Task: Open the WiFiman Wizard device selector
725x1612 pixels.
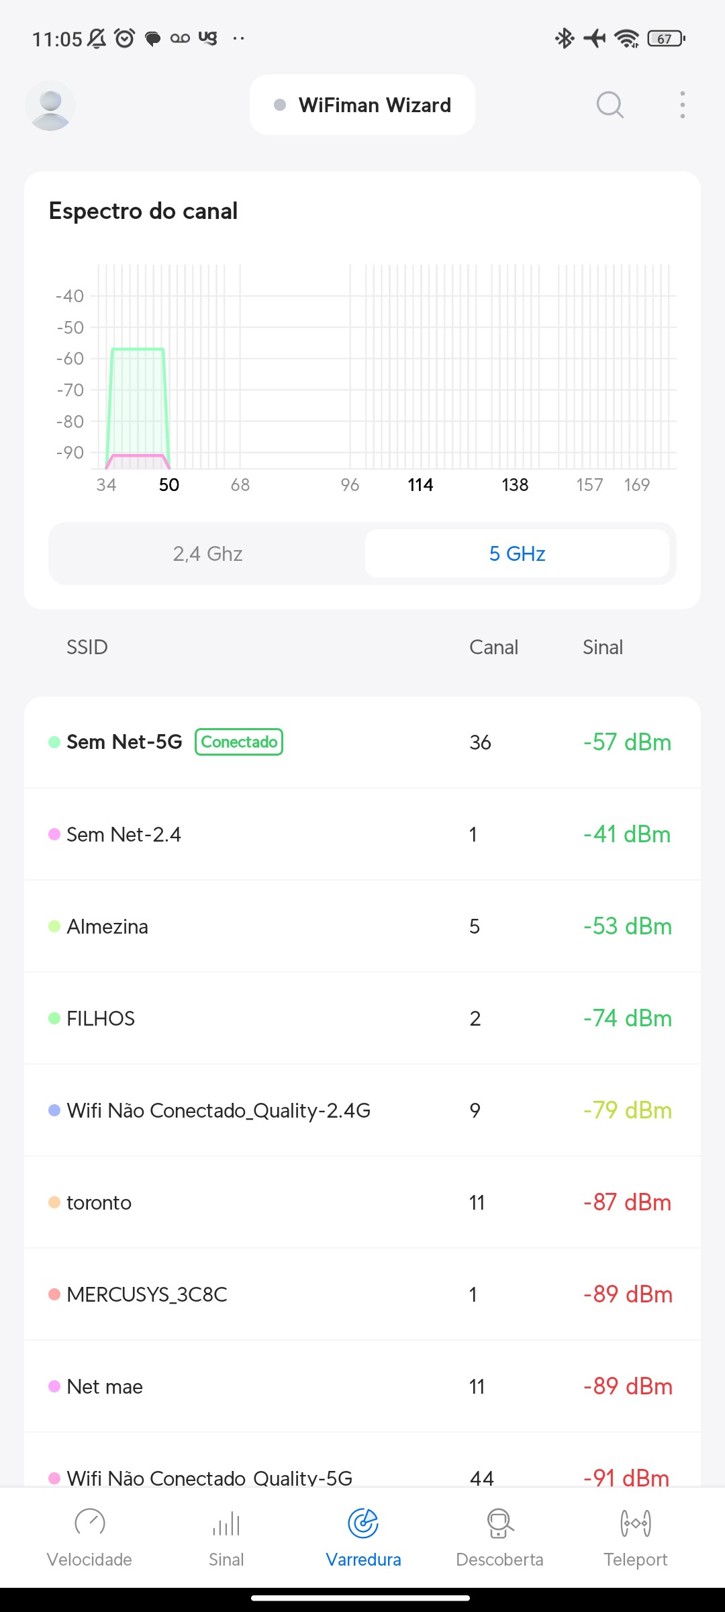Action: click(362, 105)
